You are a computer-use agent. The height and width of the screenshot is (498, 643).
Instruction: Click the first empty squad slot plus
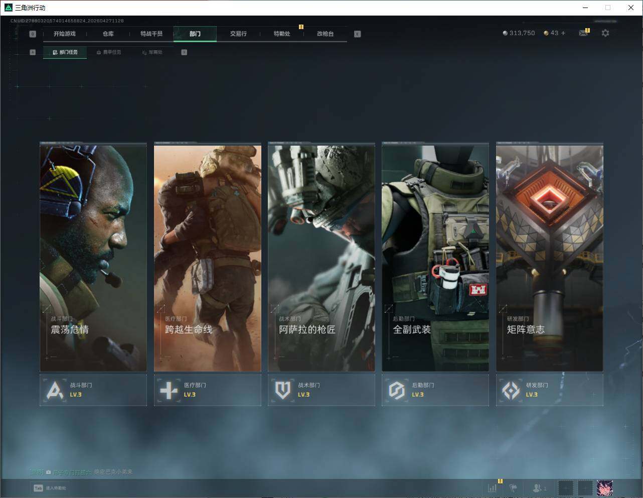pos(565,487)
